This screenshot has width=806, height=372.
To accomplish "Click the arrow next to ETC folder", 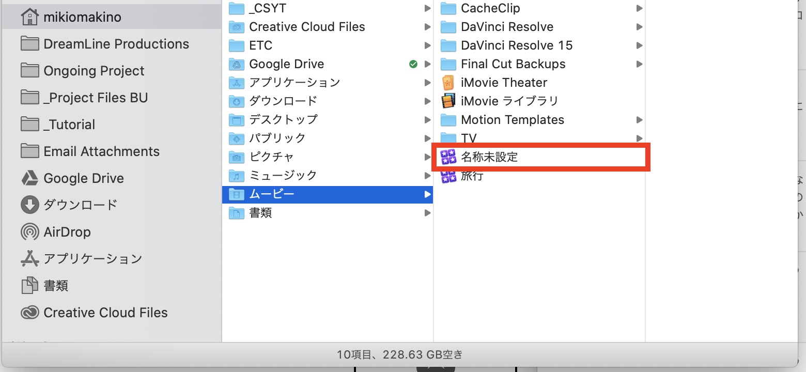I will tap(427, 45).
